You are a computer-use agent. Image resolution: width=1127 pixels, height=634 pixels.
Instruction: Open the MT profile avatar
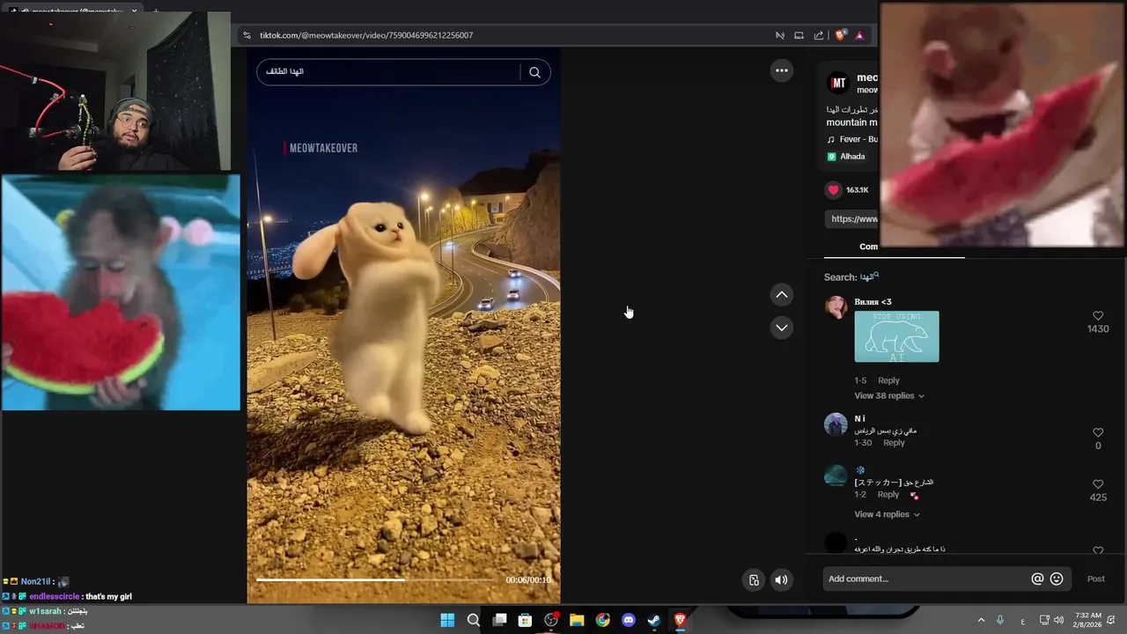837,83
